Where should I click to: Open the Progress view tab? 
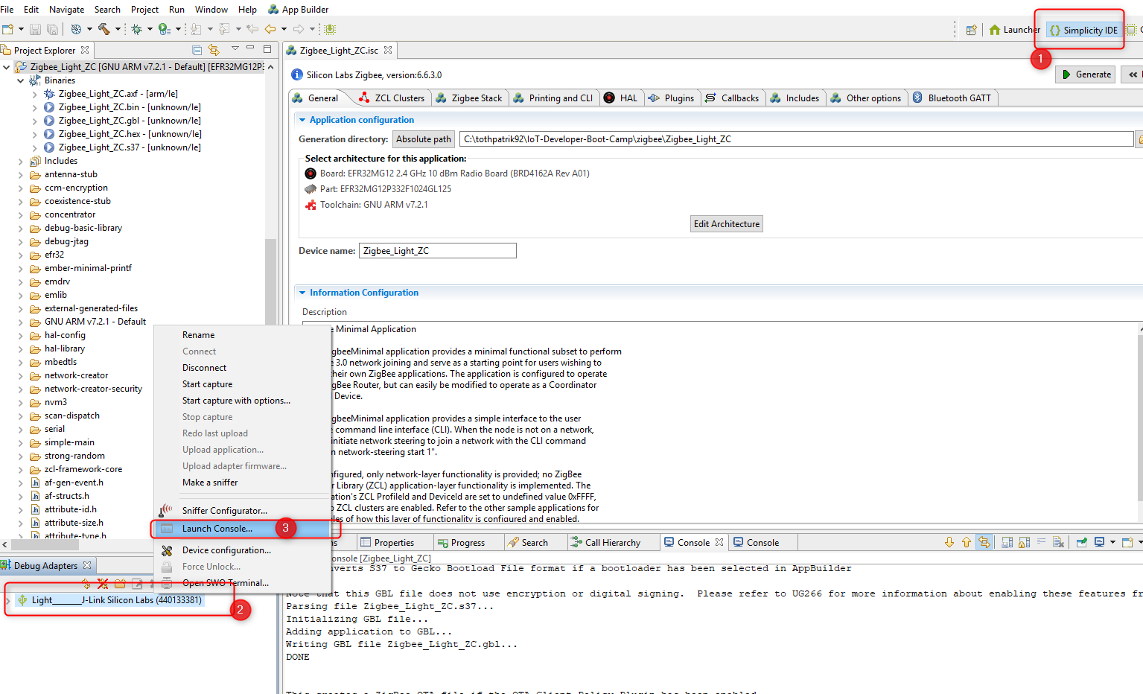click(462, 542)
